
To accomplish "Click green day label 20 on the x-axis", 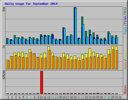I will pyautogui.click(x=79, y=97).
